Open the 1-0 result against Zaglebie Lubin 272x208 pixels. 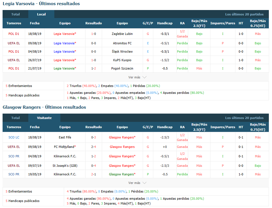(94, 34)
